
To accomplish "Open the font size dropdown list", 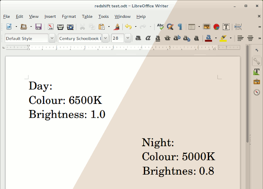I will coord(128,38).
